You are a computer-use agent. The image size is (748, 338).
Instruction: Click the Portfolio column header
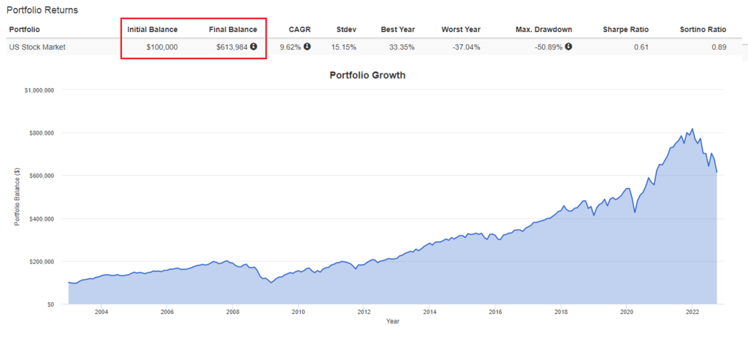click(x=24, y=30)
